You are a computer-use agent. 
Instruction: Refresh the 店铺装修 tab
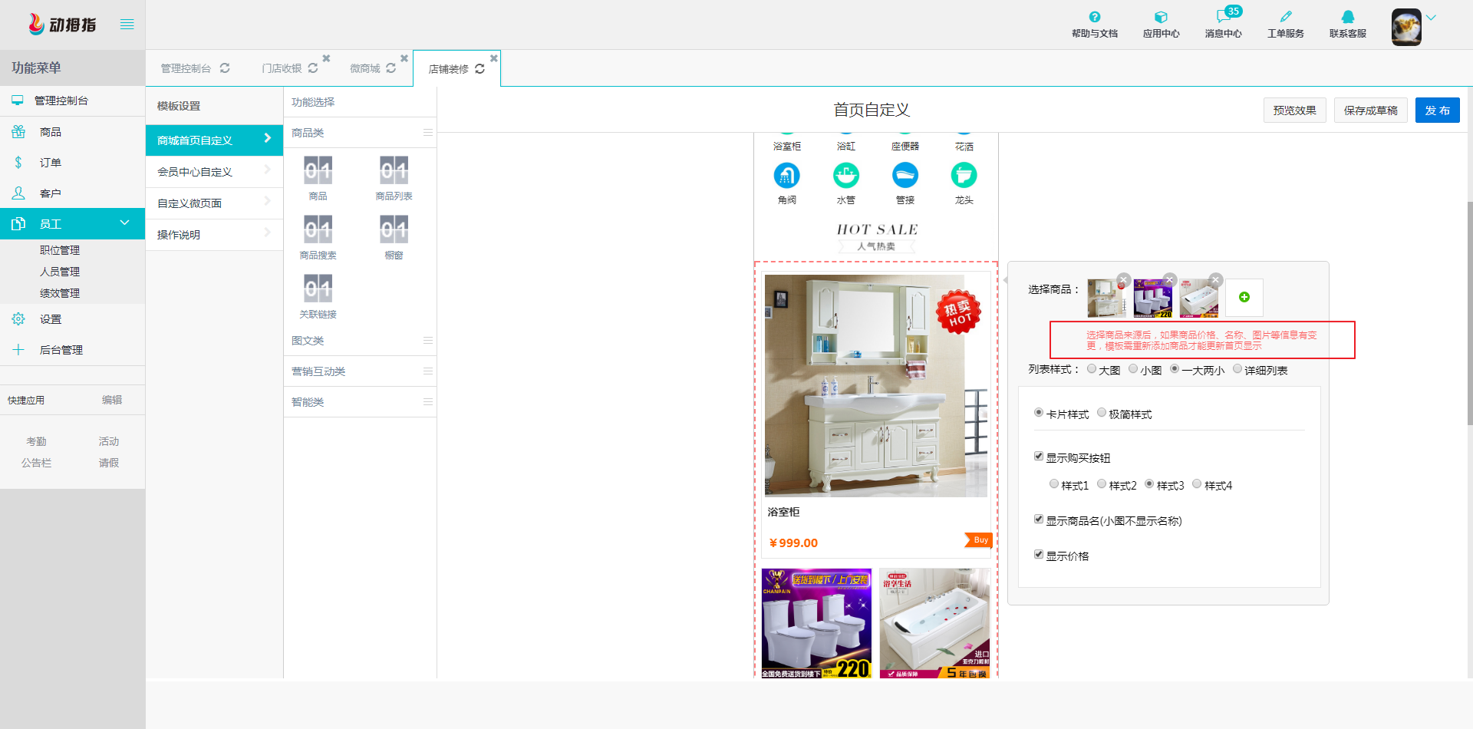pos(479,68)
